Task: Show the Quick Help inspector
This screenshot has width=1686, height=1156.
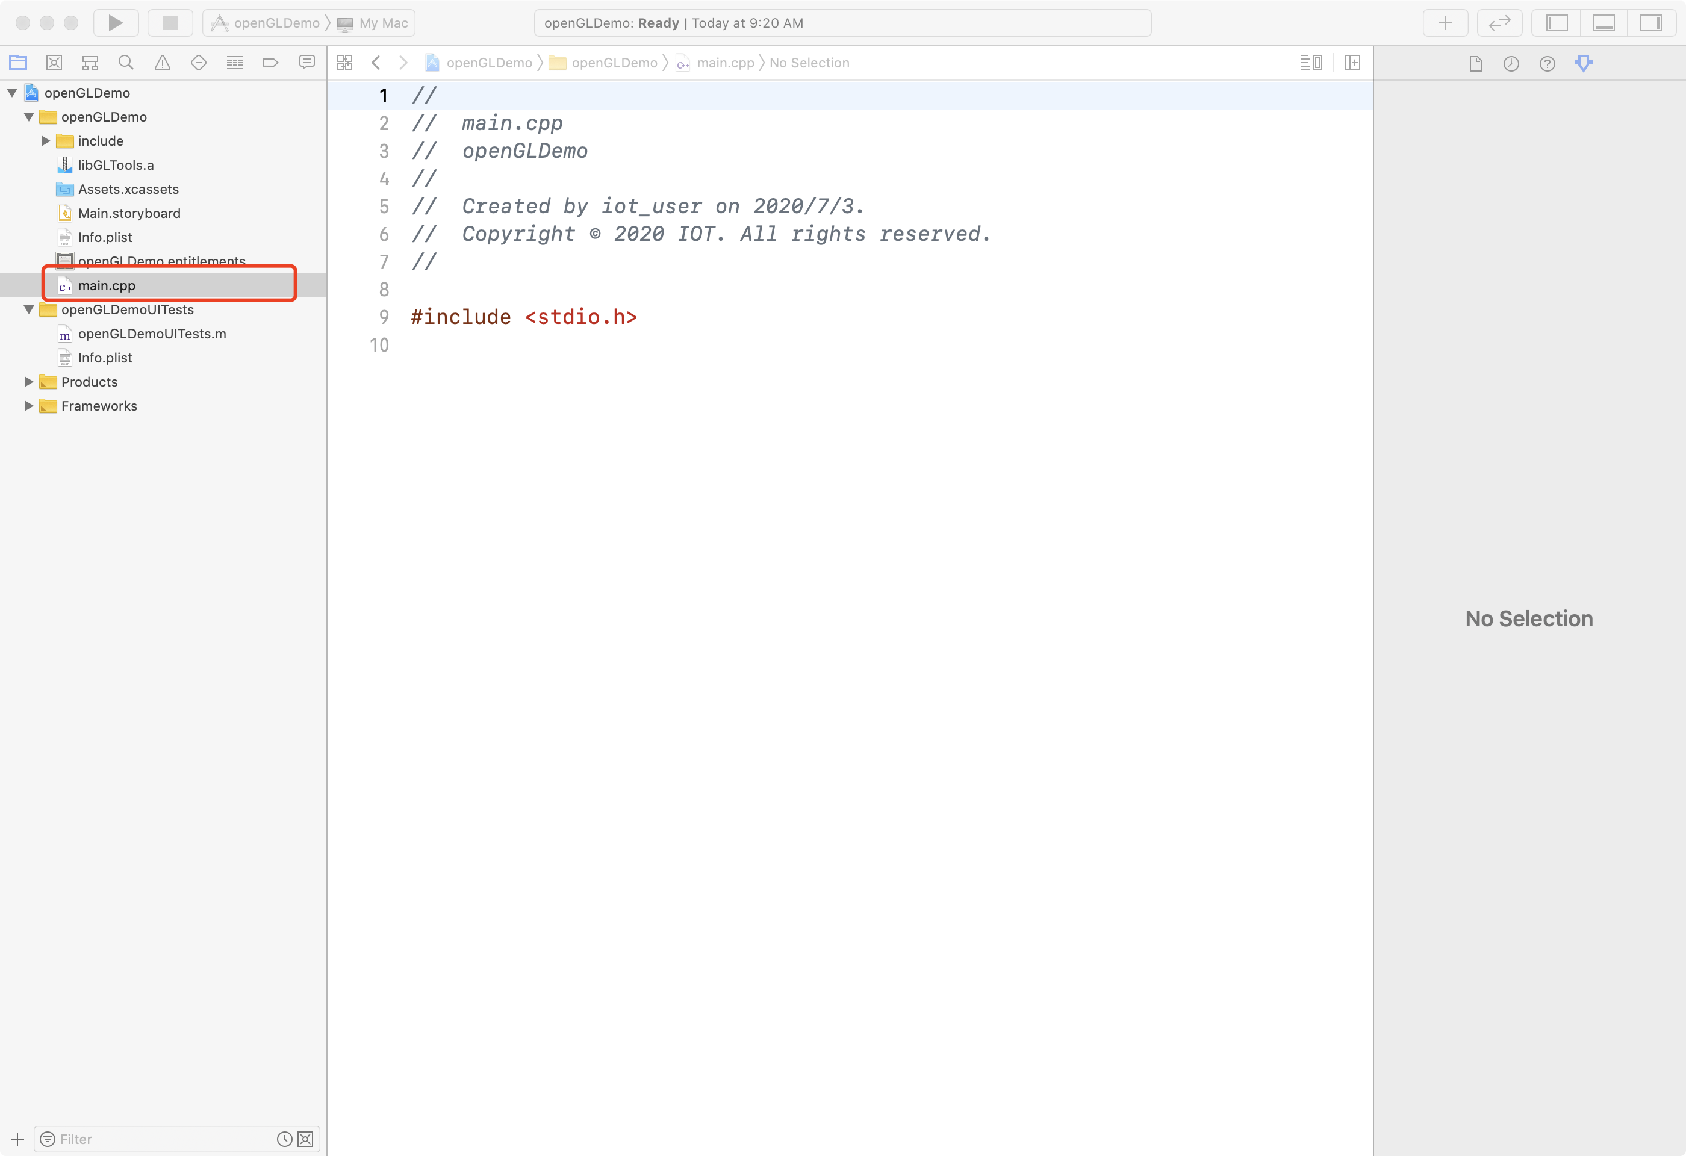Action: (x=1547, y=64)
